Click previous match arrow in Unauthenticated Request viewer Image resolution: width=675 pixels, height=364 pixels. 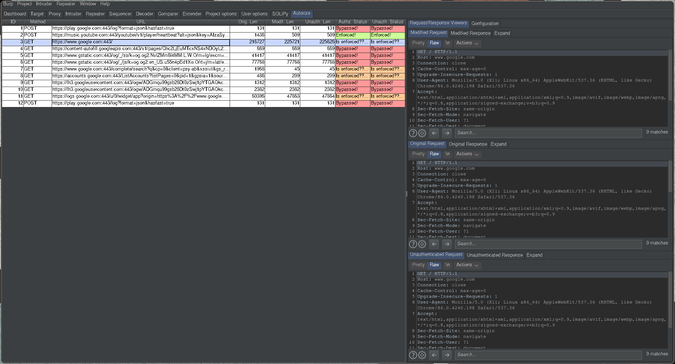click(x=434, y=355)
